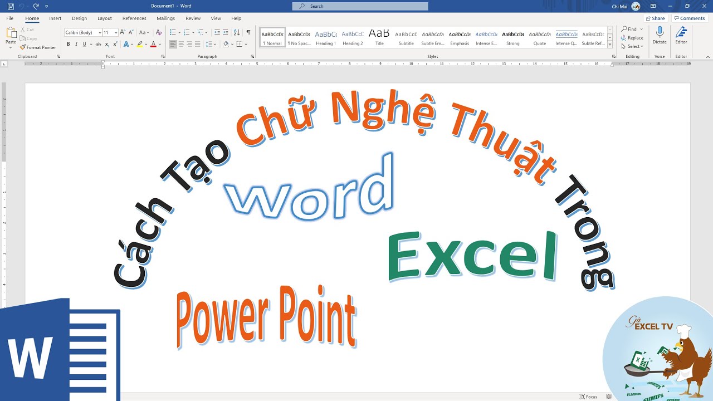Click the Chi Mai account avatar

[636, 6]
